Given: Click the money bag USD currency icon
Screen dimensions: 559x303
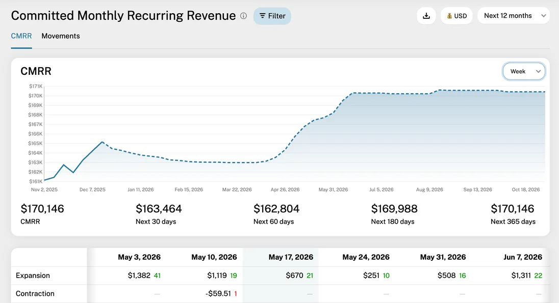Looking at the screenshot, I should pyautogui.click(x=449, y=16).
